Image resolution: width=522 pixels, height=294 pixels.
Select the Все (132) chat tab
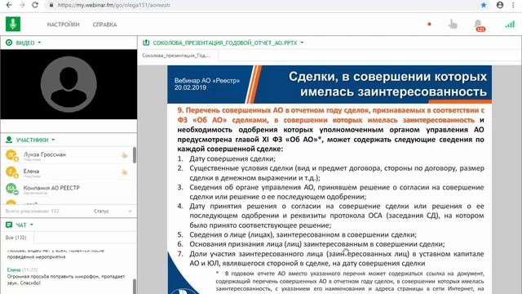[x=16, y=238]
